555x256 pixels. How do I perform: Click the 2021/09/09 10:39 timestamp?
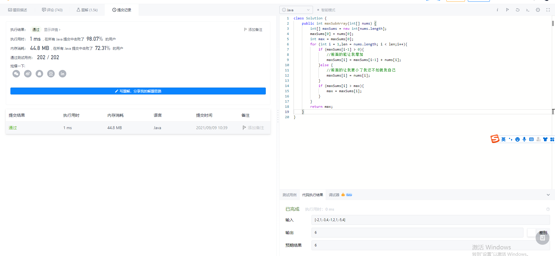coord(212,128)
